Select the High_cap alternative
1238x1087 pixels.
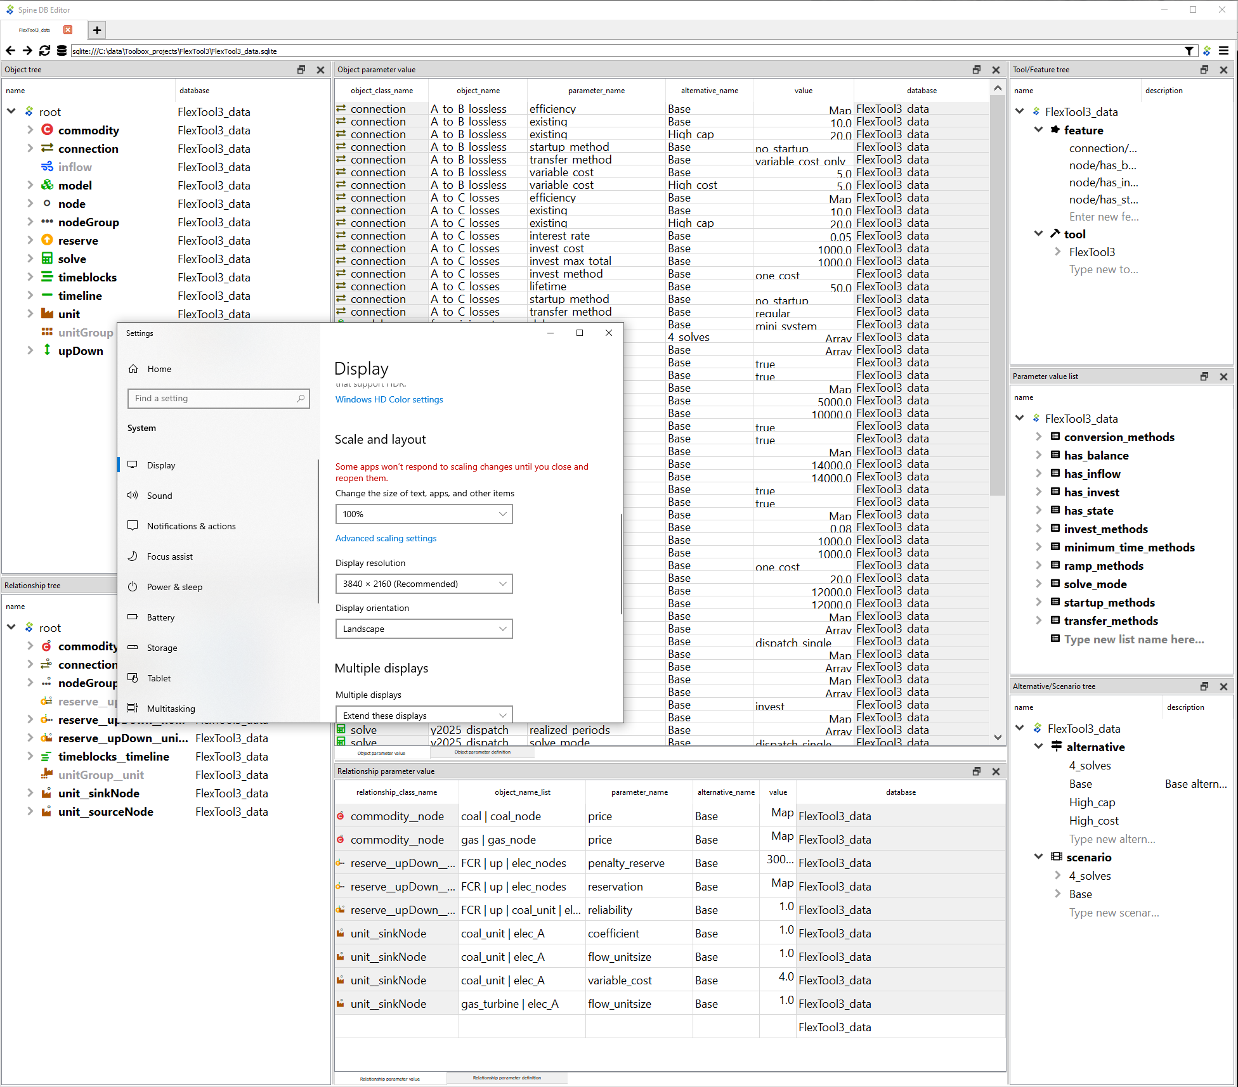[x=1091, y=802]
